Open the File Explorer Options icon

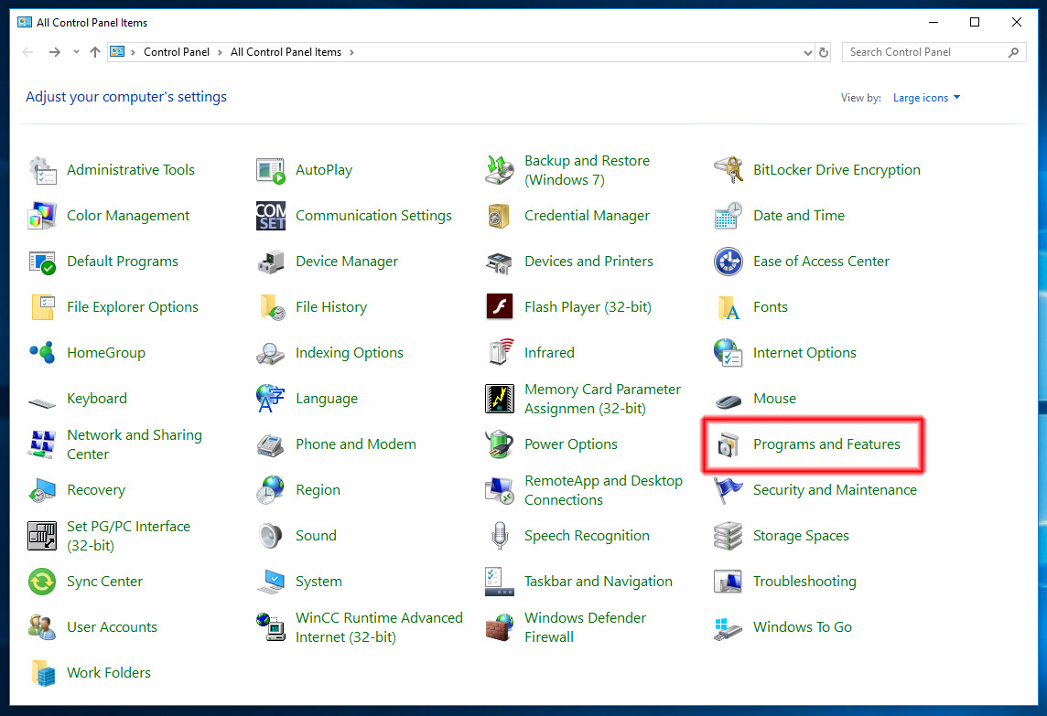point(43,307)
